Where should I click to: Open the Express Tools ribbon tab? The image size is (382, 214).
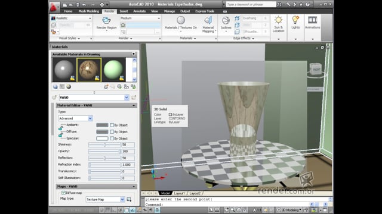click(205, 11)
